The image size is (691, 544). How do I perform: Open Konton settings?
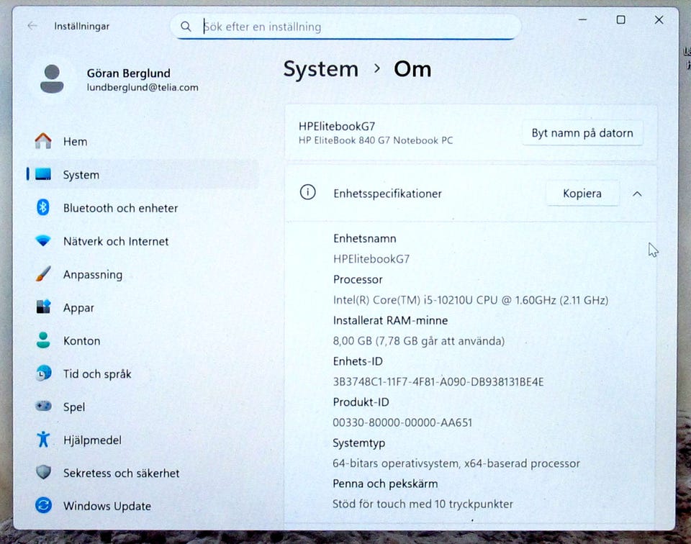pyautogui.click(x=143, y=340)
